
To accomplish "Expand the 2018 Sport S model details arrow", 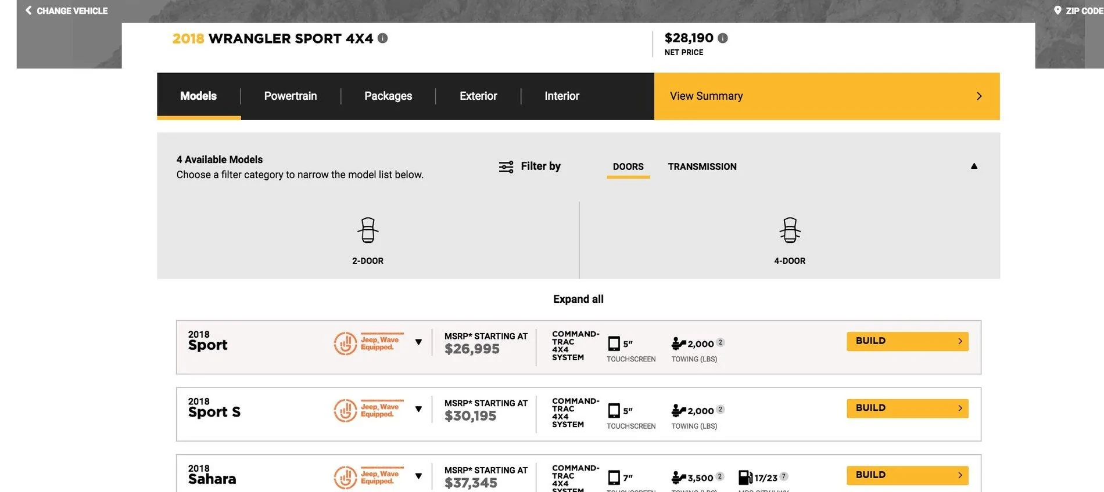I will [418, 409].
